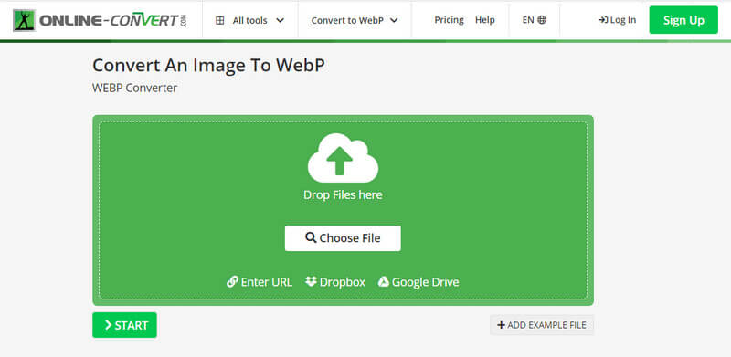Expand the All tools chevron

(x=281, y=20)
